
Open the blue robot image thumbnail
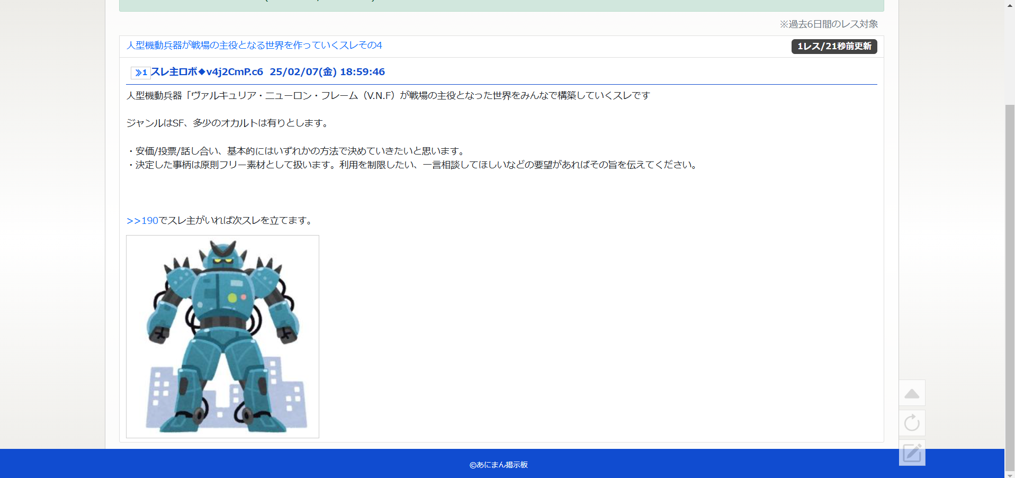point(222,337)
